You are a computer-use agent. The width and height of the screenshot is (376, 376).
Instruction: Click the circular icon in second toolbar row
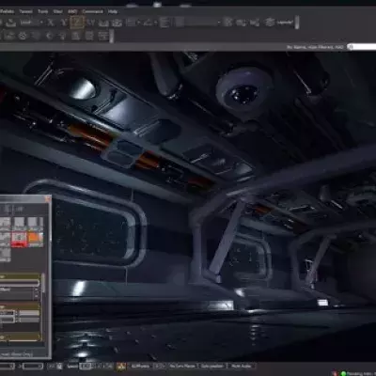click(x=23, y=36)
